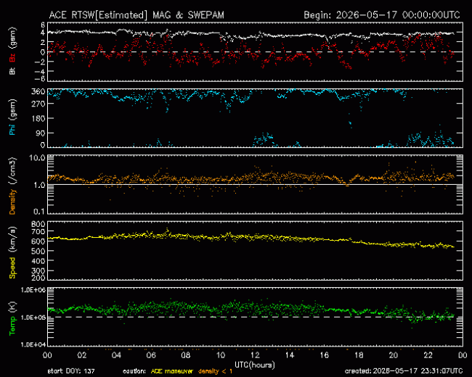Screen dimensions: 472x377
Task: Click the yellow 'ACE maneuver' caution legend
Action: (x=172, y=371)
